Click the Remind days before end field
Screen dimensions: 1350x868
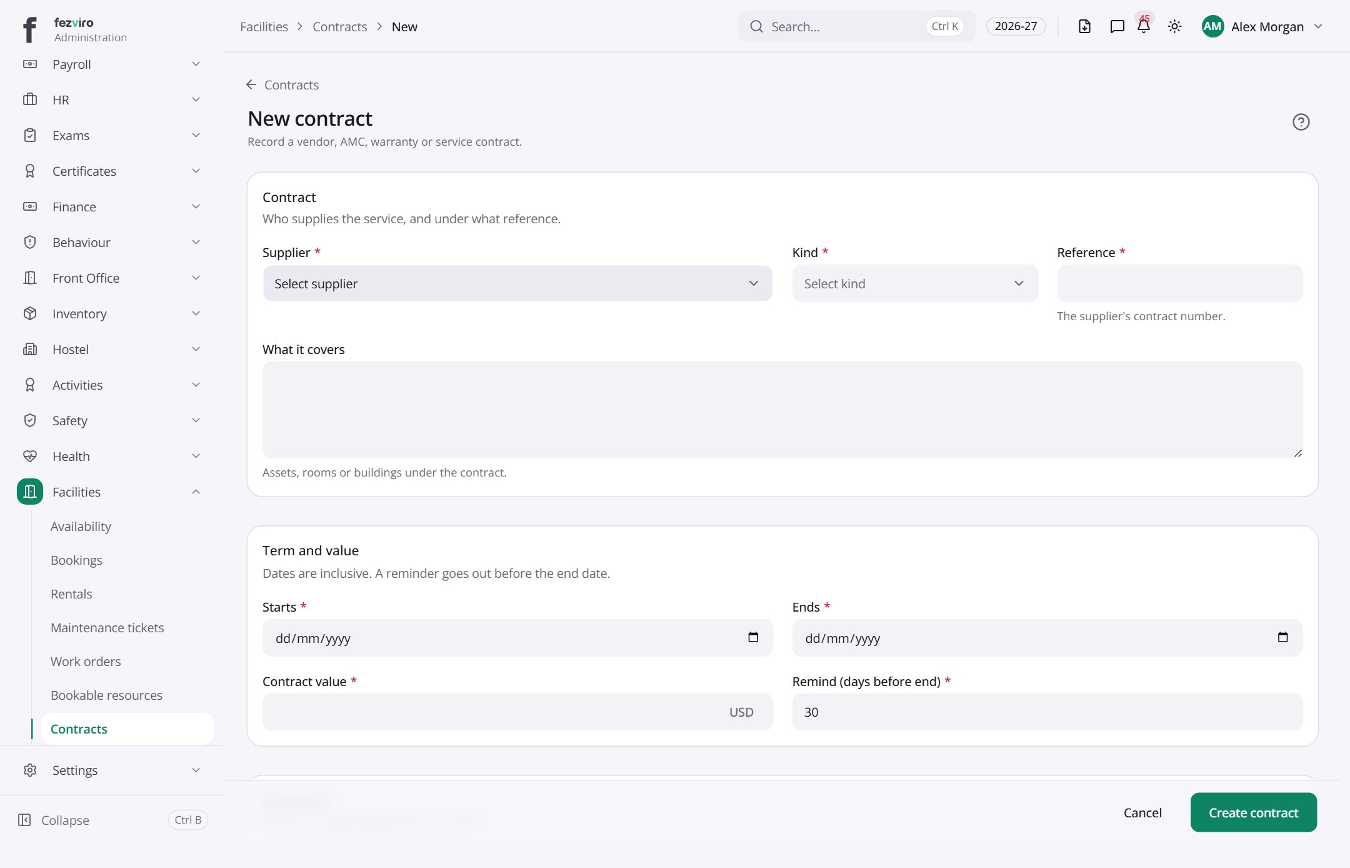tap(1047, 712)
